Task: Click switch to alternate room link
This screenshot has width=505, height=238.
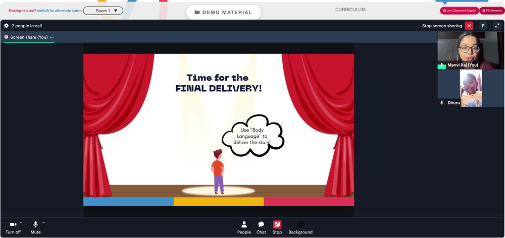Action: pyautogui.click(x=59, y=11)
